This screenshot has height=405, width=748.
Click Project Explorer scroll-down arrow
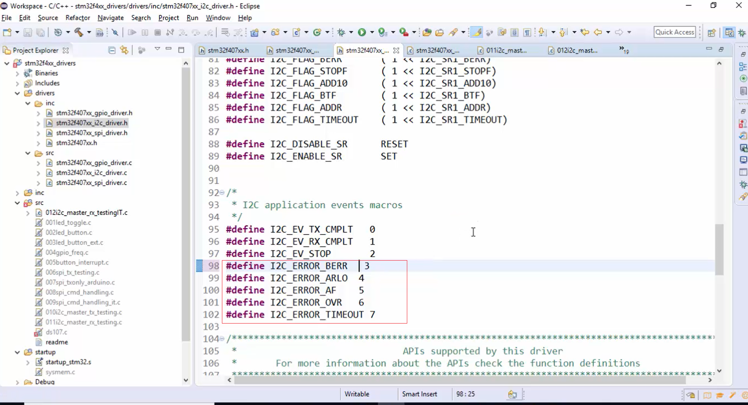tap(186, 380)
